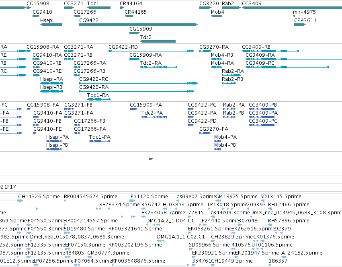Select transcript CG3409-RB label
This screenshot has height=267, width=342.
[256, 47]
